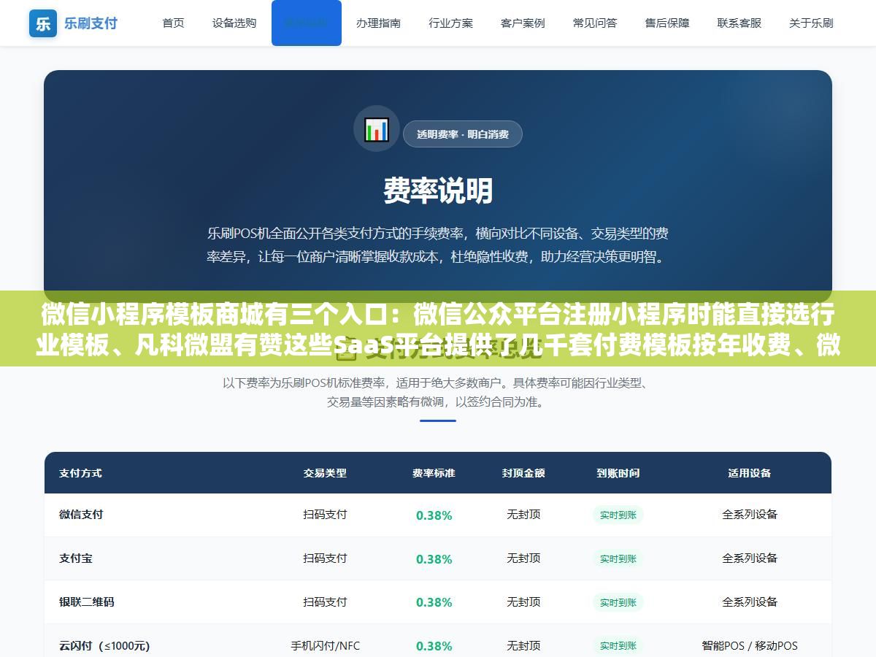The height and width of the screenshot is (657, 876).
Task: Click 无封顶 in the 银联二维码 row
Action: tap(523, 602)
